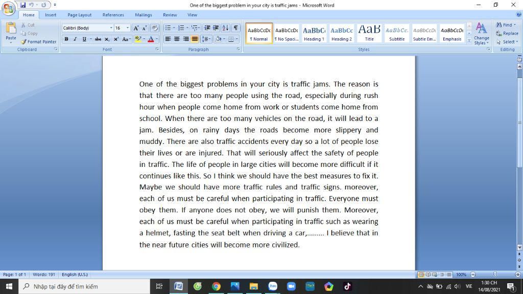Apply the text highlight color
Viewport: 523px width, 294px height.
138,39
